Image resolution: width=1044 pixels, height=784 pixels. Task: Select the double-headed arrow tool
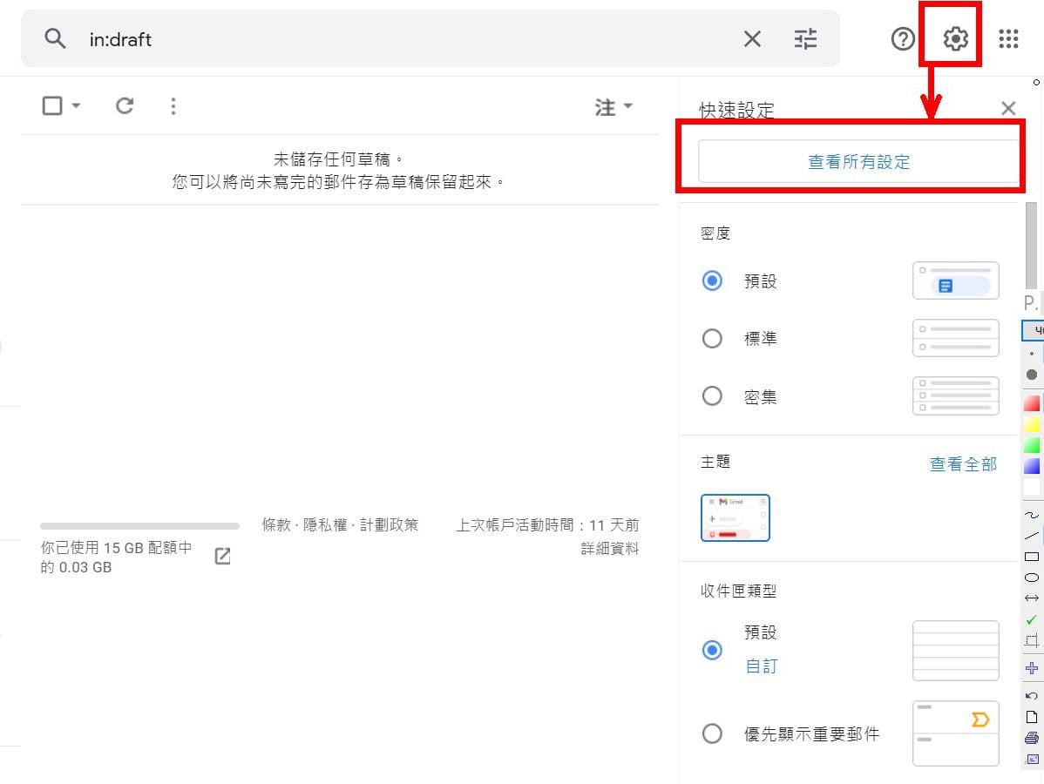[1031, 598]
